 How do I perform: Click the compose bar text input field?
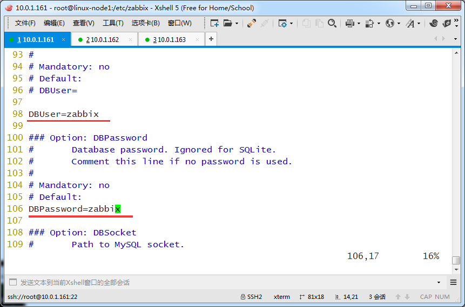tap(225, 282)
